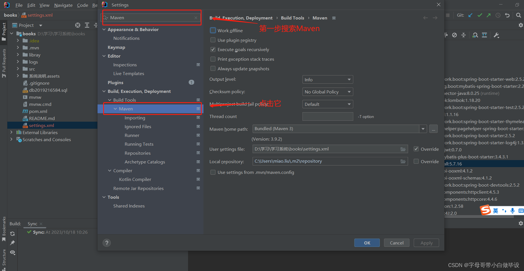This screenshot has height=271, width=524.
Task: Open the Navigate menu
Action: click(x=63, y=5)
